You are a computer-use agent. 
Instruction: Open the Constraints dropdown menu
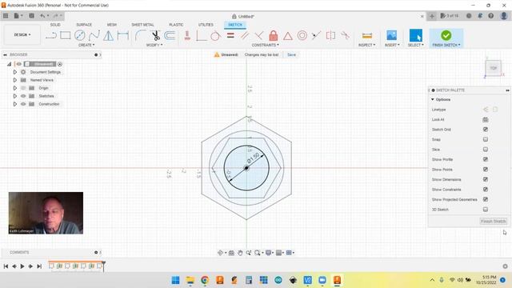point(265,45)
